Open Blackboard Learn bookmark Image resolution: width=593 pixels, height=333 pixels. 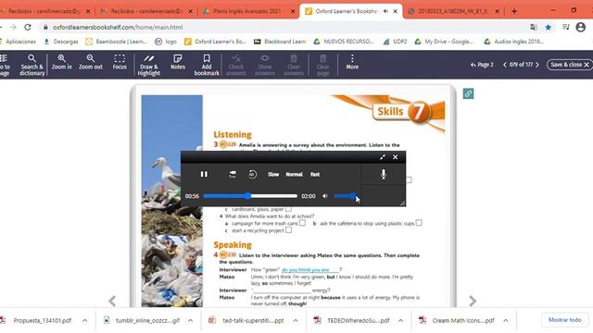[280, 42]
